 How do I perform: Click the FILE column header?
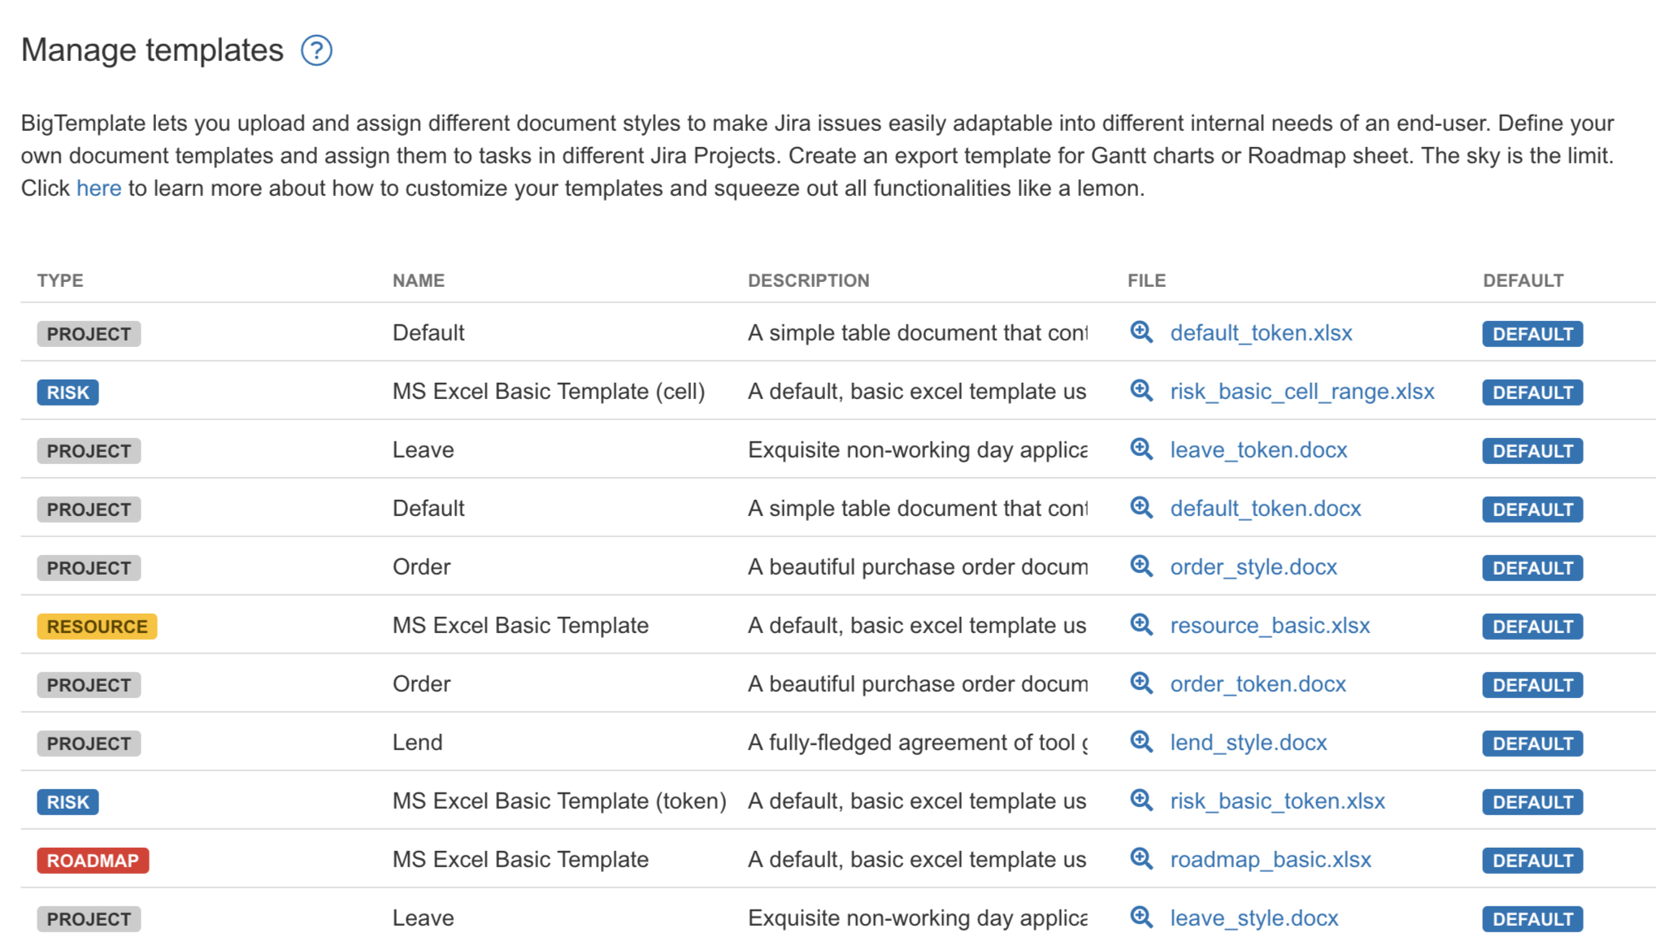(1146, 280)
